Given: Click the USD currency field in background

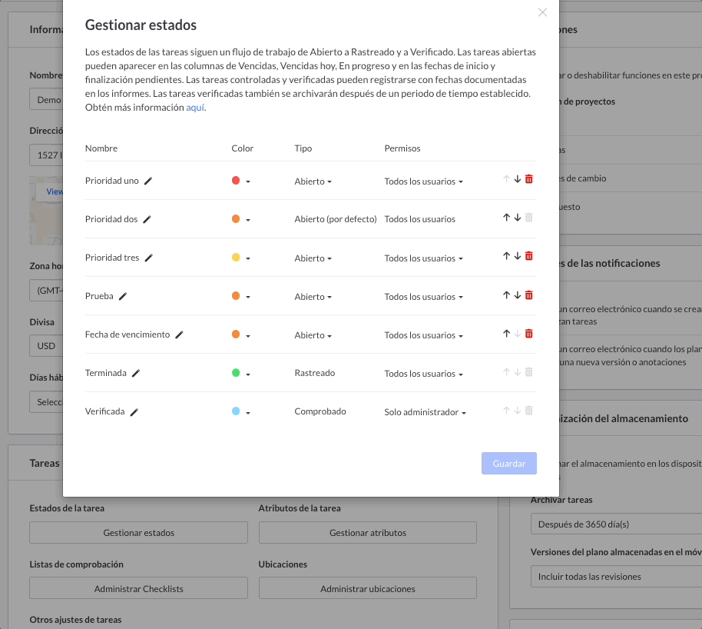Looking at the screenshot, I should coord(46,346).
